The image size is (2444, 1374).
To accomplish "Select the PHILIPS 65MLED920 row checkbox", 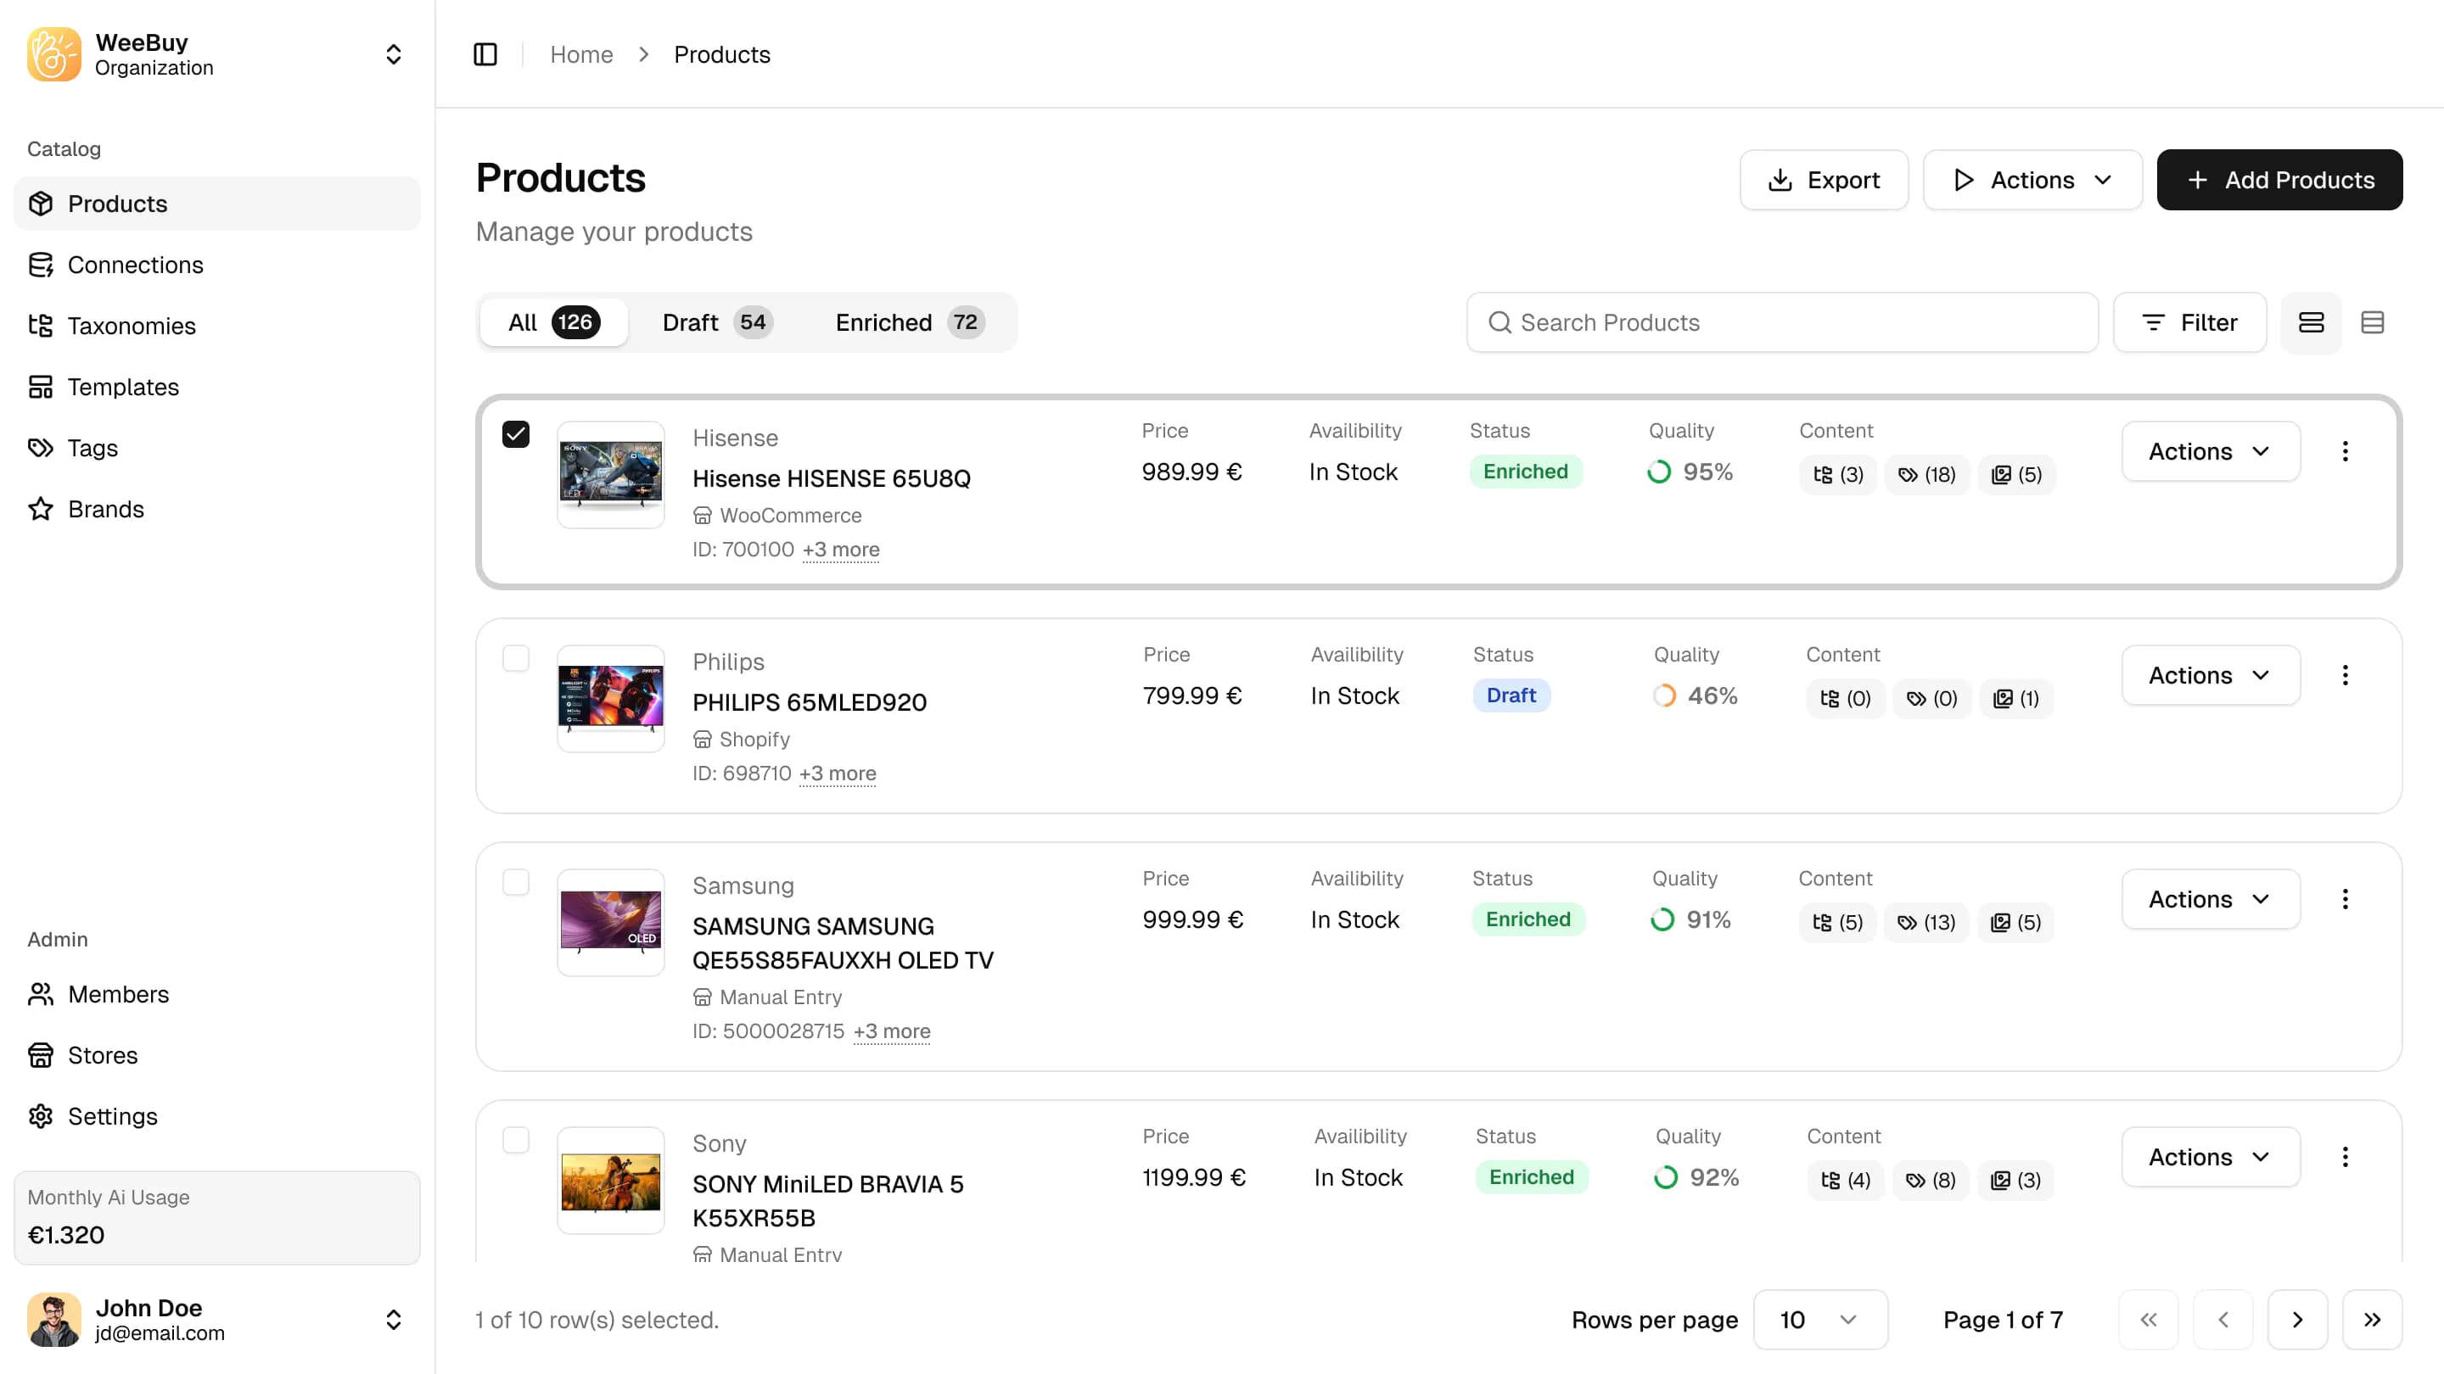I will click(x=517, y=658).
